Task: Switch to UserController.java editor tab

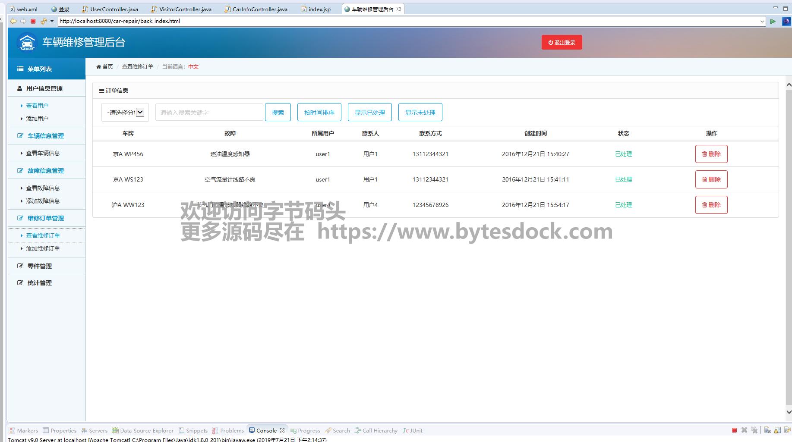Action: (114, 9)
